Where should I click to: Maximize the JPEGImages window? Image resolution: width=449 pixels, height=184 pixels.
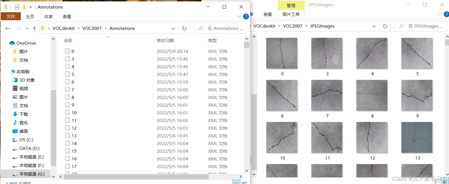pyautogui.click(x=425, y=5)
